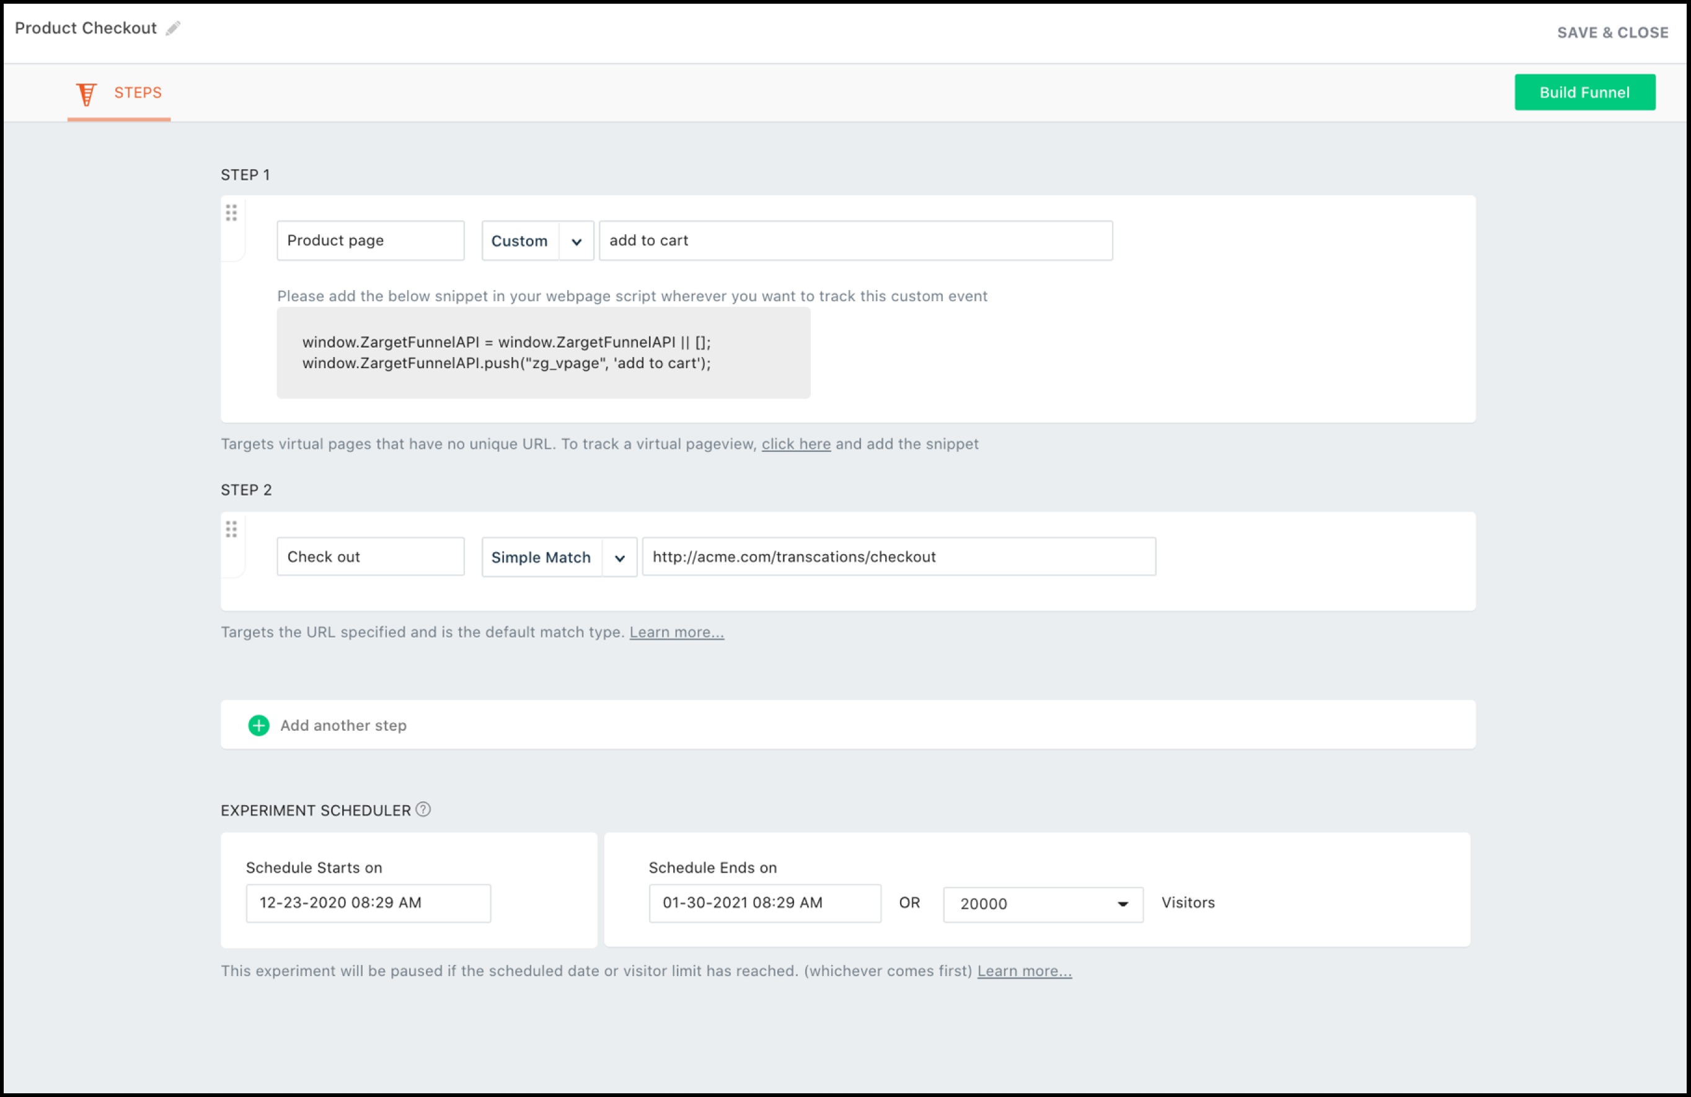Open Learn more link under scheduler note
This screenshot has height=1097, width=1691.
[x=1024, y=971]
